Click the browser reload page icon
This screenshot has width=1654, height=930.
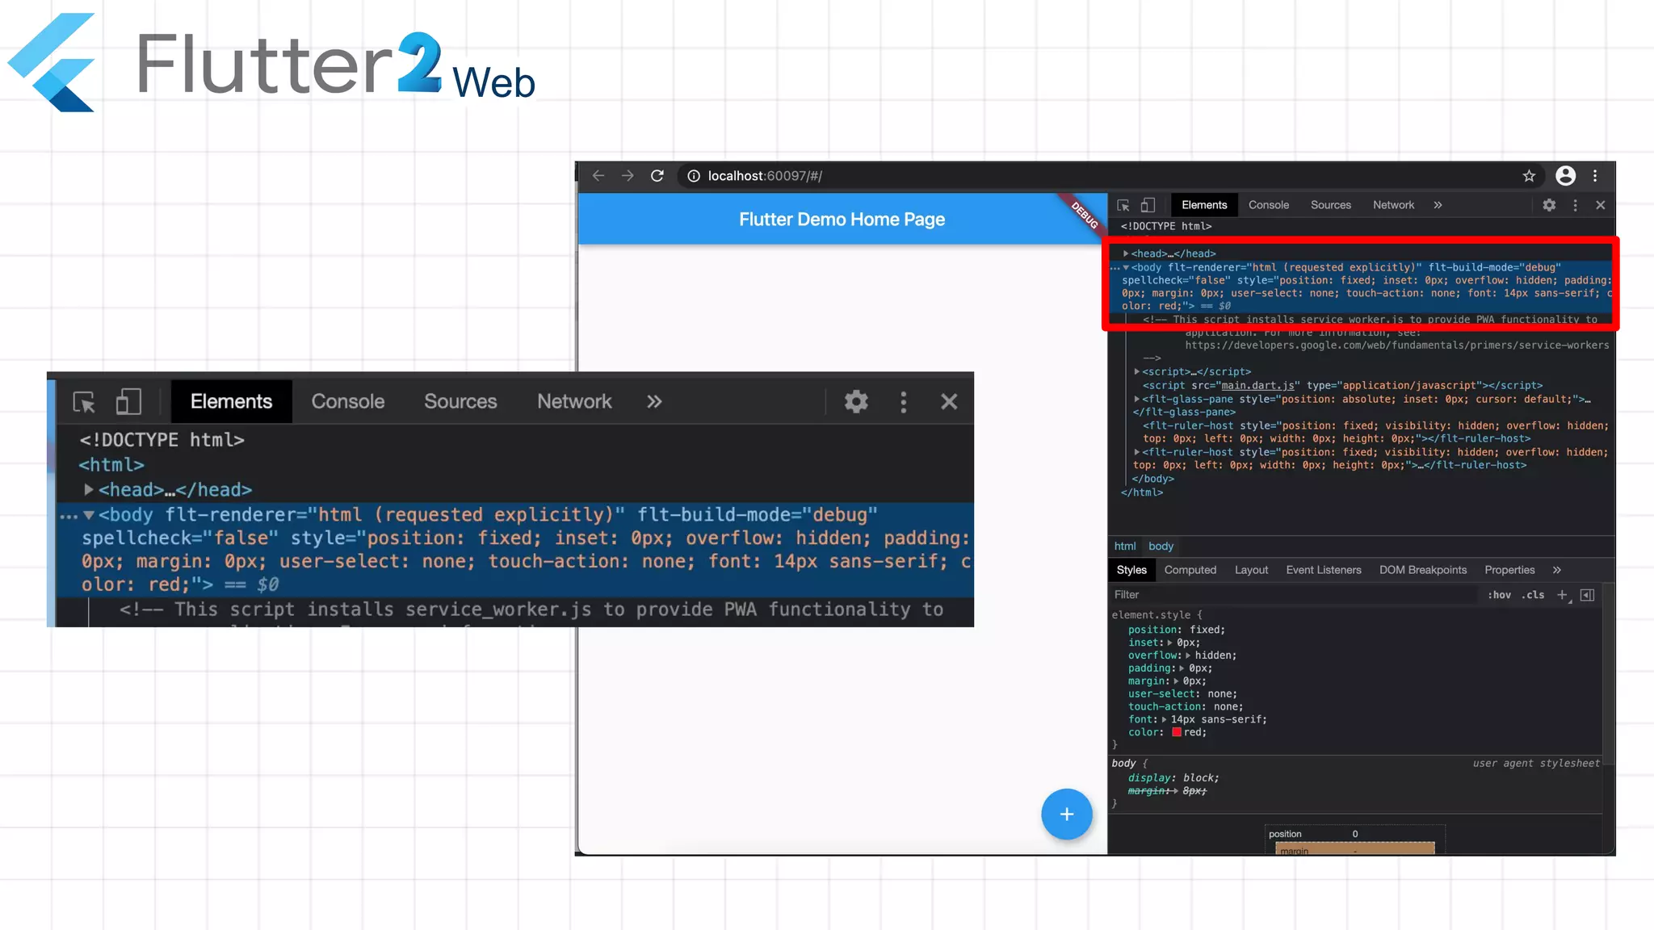point(657,176)
